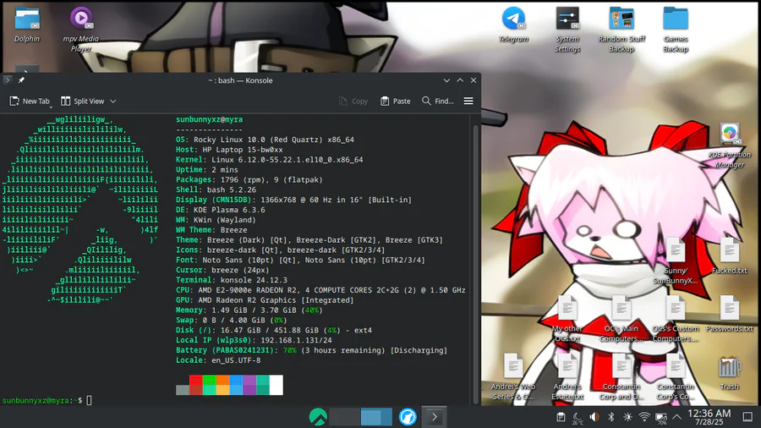Open the brightness tray icon

[627, 417]
